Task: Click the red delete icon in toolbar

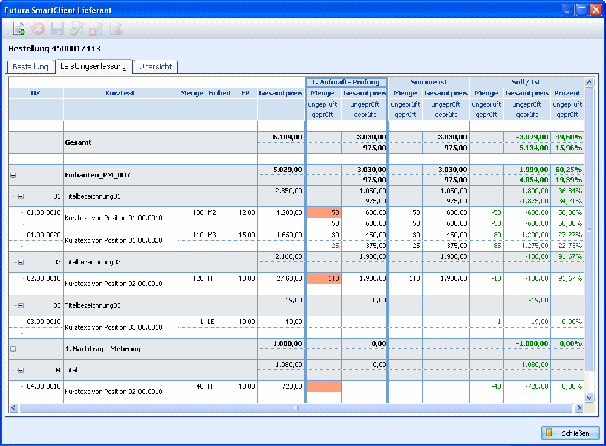Action: click(38, 28)
